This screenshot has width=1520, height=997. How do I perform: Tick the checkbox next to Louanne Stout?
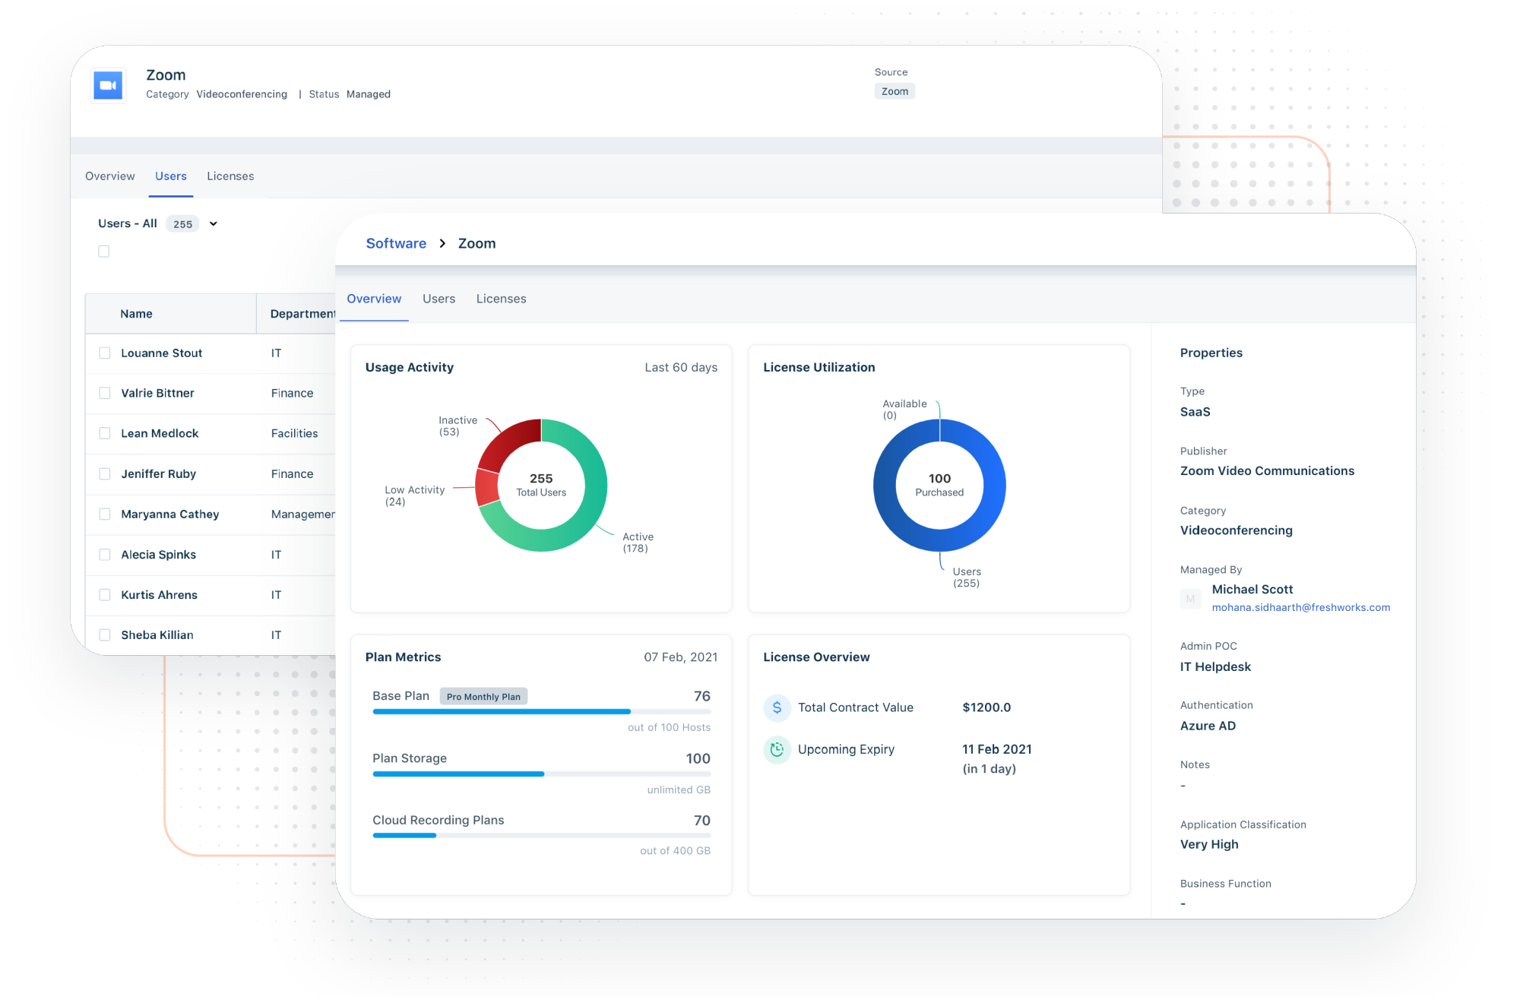tap(105, 353)
